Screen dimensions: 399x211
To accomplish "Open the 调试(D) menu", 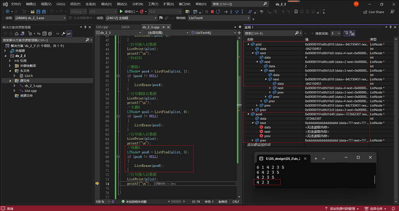I will point(106,4).
